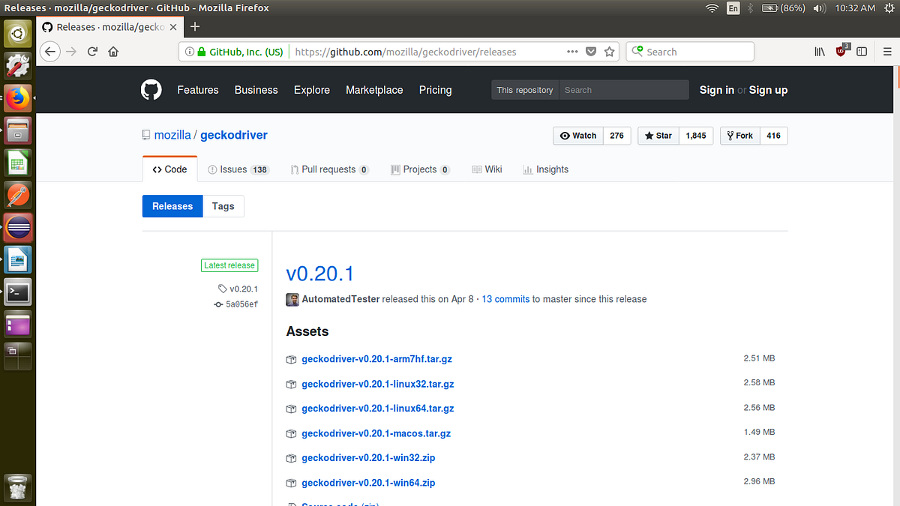Click the Sign in link
This screenshot has height=506, width=900.
pyautogui.click(x=717, y=90)
